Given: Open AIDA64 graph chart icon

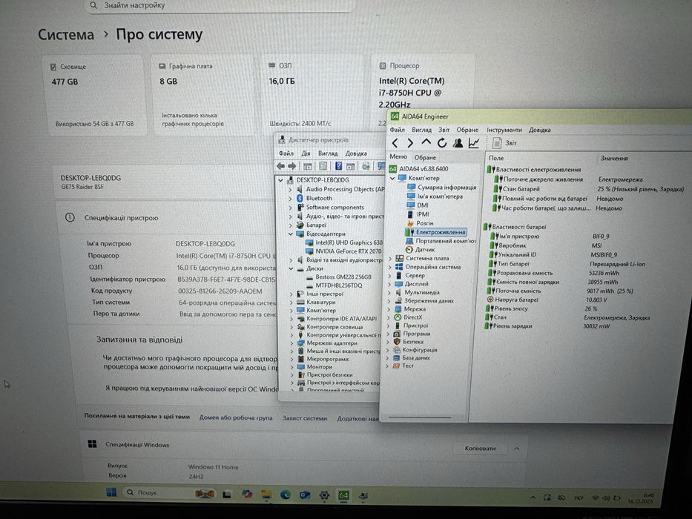Looking at the screenshot, I should pos(474,142).
